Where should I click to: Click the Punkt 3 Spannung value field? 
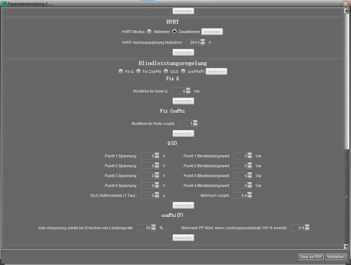pyautogui.click(x=148, y=175)
